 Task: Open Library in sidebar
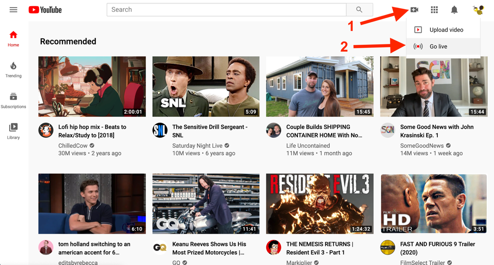[x=13, y=131]
